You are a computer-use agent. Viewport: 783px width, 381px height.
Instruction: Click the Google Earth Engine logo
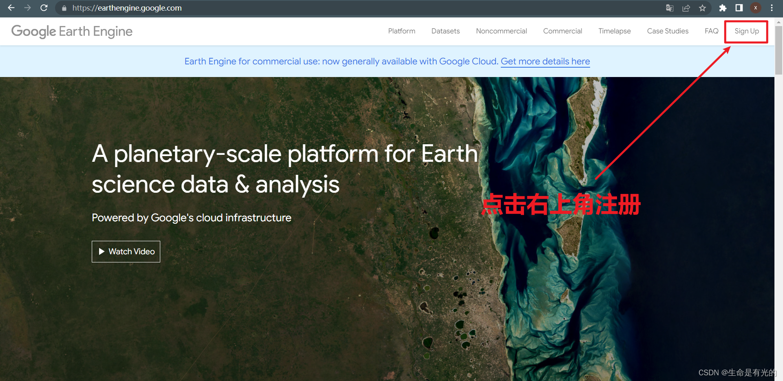tap(72, 31)
